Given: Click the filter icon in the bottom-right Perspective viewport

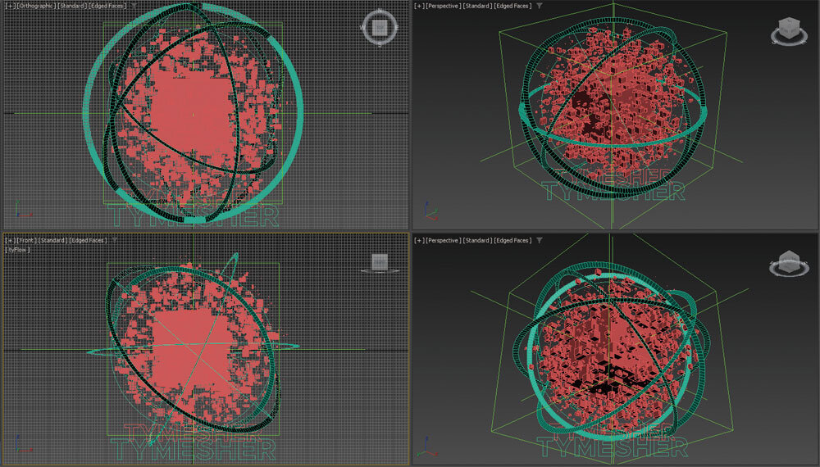Looking at the screenshot, I should click(x=540, y=240).
